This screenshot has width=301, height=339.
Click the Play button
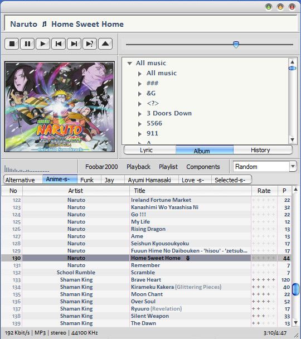point(43,44)
